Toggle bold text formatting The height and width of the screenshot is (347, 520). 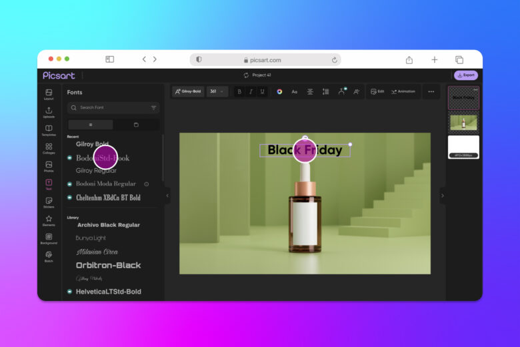(x=239, y=91)
